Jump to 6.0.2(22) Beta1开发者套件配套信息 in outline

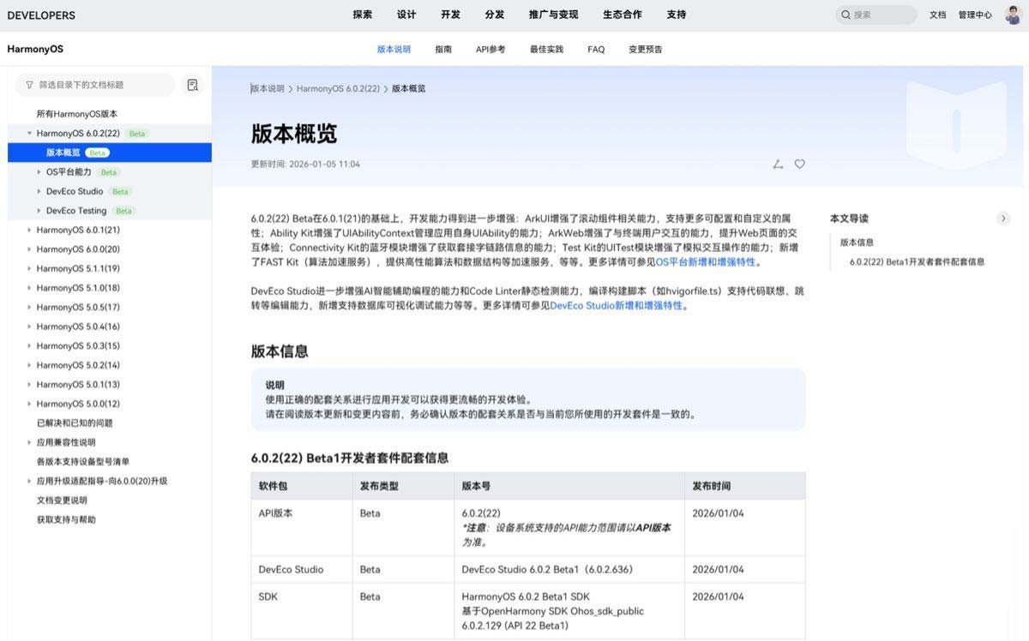918,262
